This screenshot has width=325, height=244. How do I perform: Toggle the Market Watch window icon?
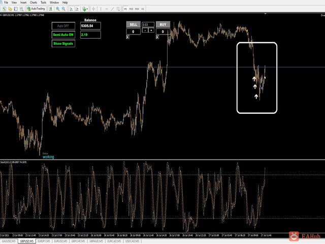point(16,9)
